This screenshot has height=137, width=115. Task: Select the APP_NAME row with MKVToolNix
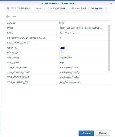click(x=57, y=57)
